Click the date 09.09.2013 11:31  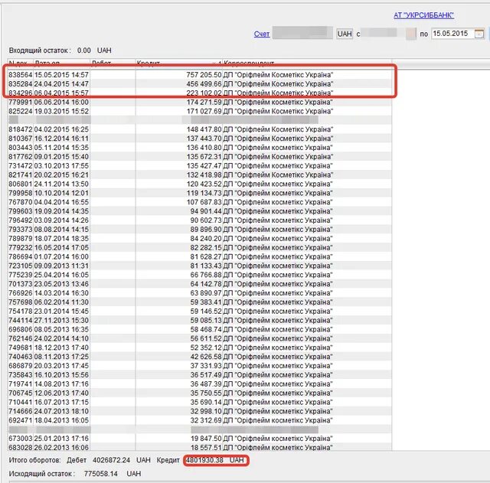[61, 266]
